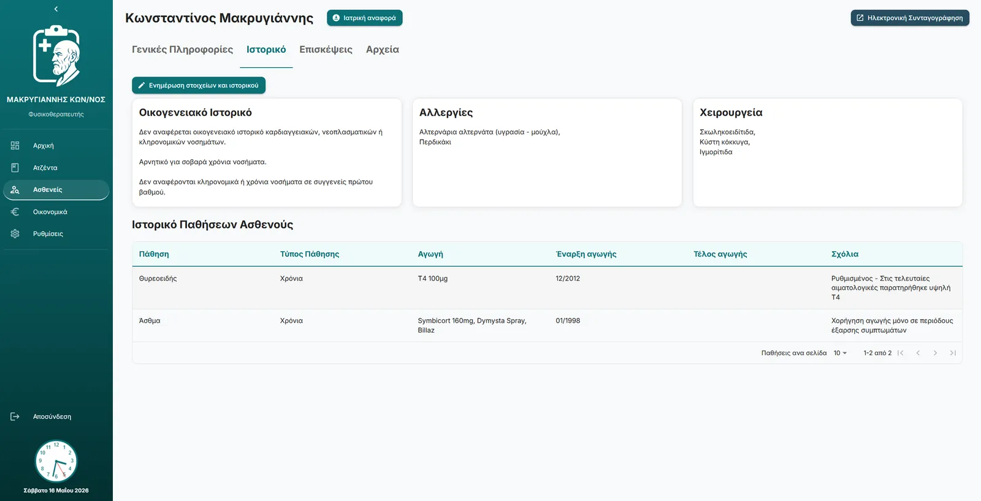
Task: Click the Ηλεκτρονική Συνταγογράφηση button
Action: pos(910,18)
